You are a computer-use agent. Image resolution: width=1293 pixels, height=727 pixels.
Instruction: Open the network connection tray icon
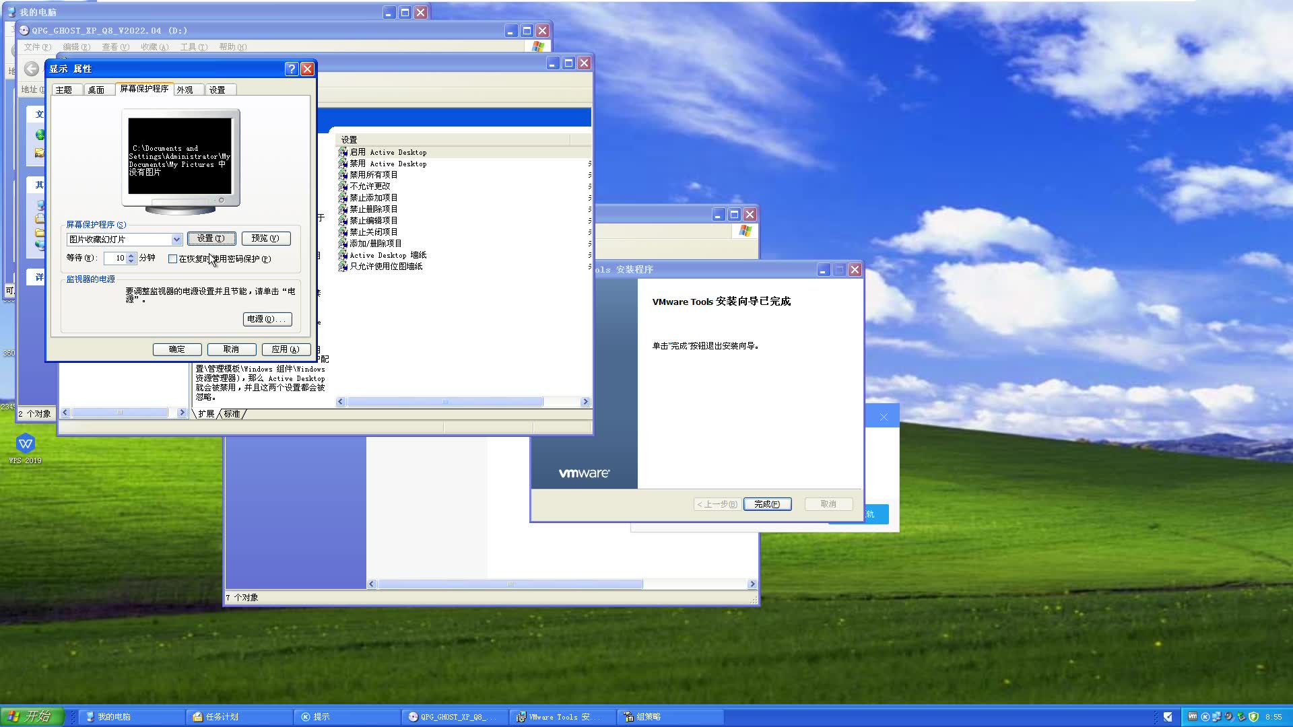[1216, 717]
